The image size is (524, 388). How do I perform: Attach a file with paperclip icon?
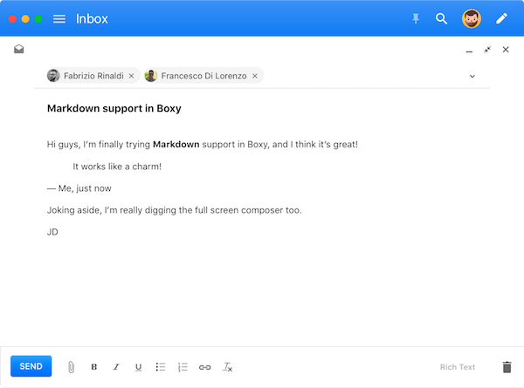click(71, 367)
